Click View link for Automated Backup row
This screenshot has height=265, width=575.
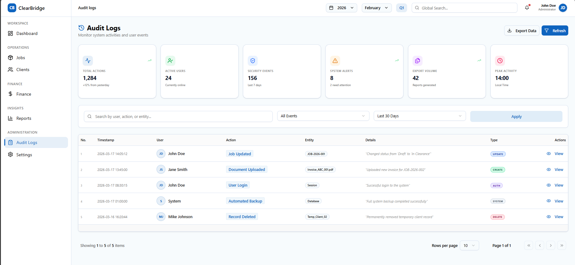(559, 201)
